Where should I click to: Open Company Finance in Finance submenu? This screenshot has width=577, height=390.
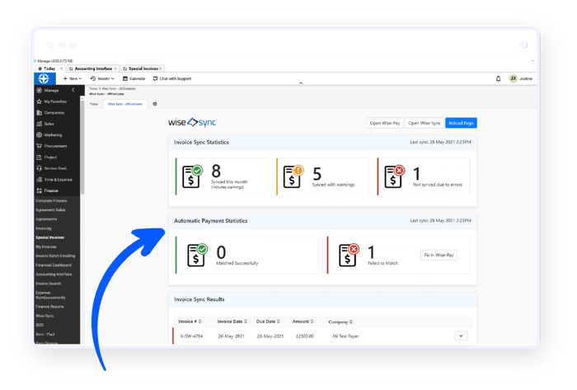[x=51, y=200]
